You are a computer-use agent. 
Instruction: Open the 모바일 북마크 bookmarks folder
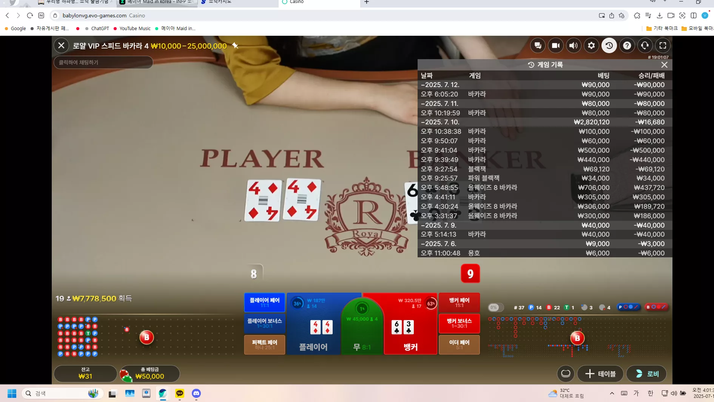pos(698,28)
